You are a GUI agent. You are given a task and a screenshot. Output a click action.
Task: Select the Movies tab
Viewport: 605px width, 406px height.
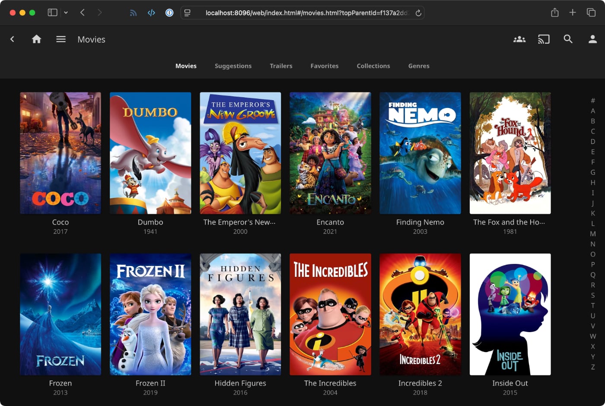point(186,66)
